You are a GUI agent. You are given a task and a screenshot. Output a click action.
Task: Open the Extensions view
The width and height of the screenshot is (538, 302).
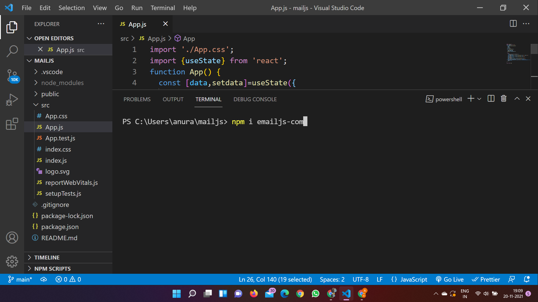pyautogui.click(x=12, y=124)
